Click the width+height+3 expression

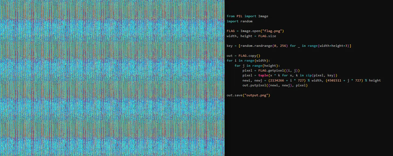click(334, 46)
